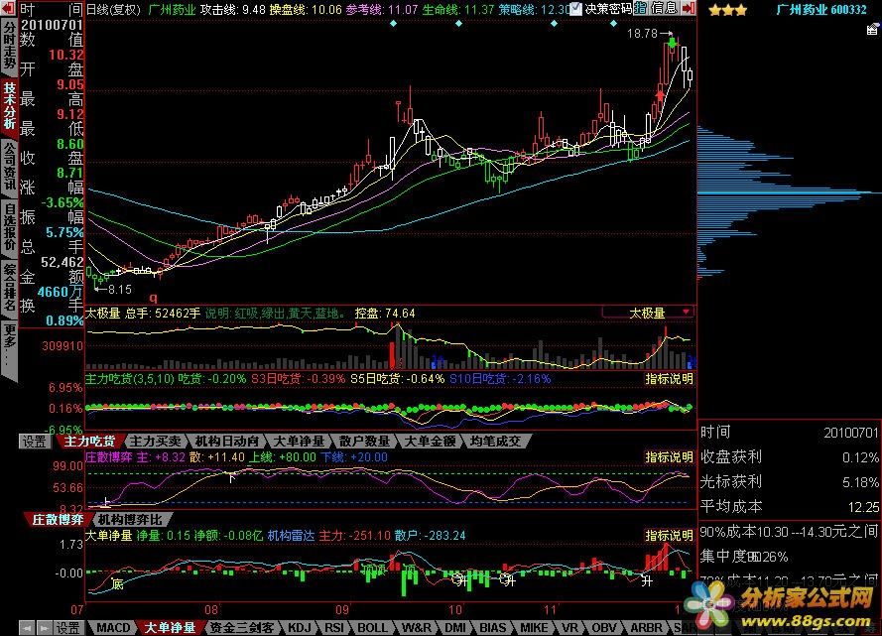Switch to the 机构博弈比 tab
The width and height of the screenshot is (882, 636).
(x=130, y=520)
